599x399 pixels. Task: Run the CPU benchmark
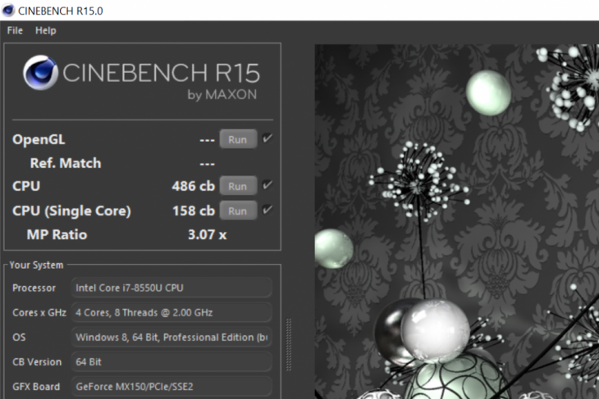pos(238,186)
